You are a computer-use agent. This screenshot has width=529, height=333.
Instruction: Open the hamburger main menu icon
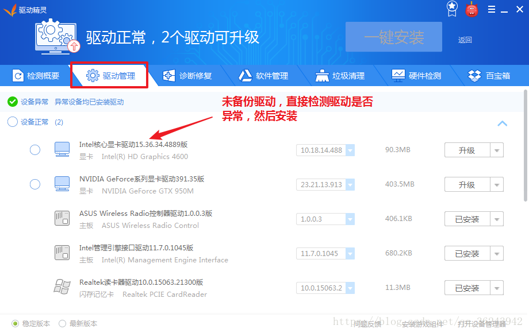[x=492, y=9]
